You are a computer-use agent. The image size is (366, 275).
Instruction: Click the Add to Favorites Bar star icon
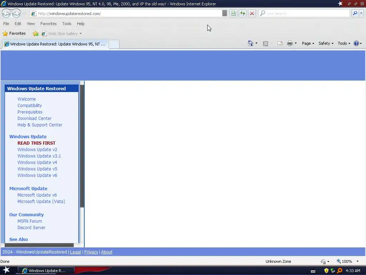[x=36, y=34]
